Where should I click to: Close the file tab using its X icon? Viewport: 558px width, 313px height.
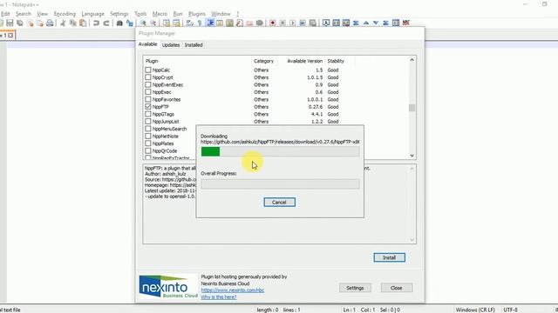[x=10, y=35]
